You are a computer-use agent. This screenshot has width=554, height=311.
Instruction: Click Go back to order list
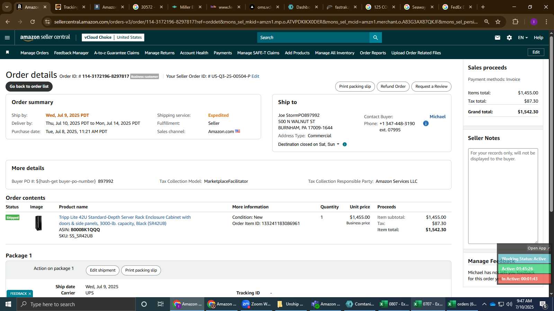point(29,86)
